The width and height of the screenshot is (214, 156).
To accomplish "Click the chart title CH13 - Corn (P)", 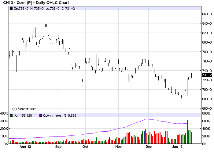I will (x=18, y=2).
